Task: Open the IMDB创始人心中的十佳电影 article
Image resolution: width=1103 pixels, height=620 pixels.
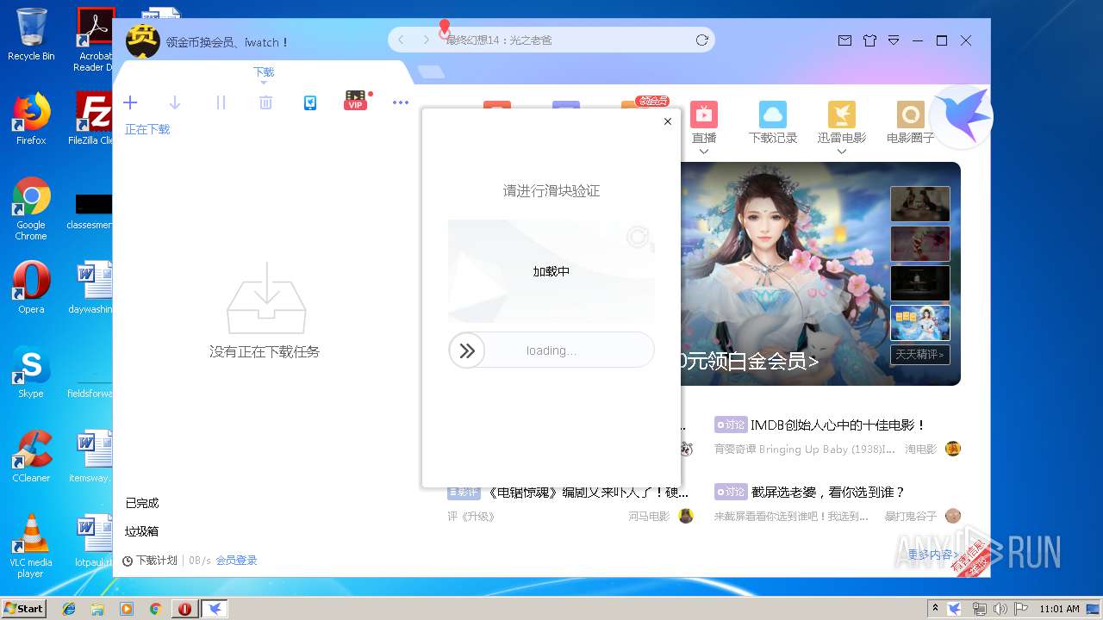Action: [x=838, y=425]
